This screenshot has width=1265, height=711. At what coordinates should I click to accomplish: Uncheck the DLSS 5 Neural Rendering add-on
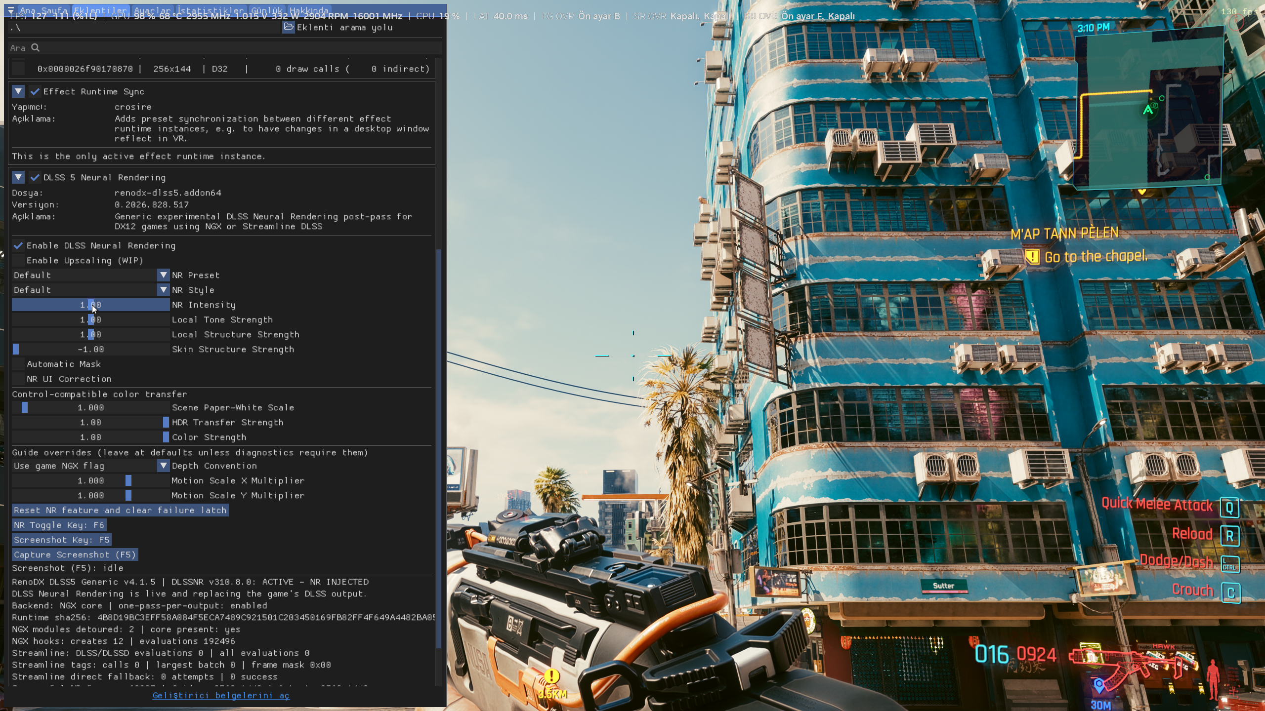tap(35, 177)
